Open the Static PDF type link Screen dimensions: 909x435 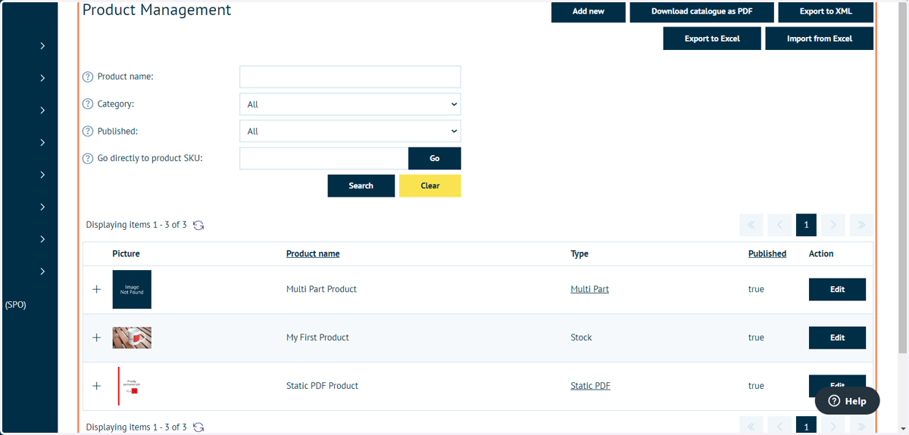pyautogui.click(x=590, y=386)
